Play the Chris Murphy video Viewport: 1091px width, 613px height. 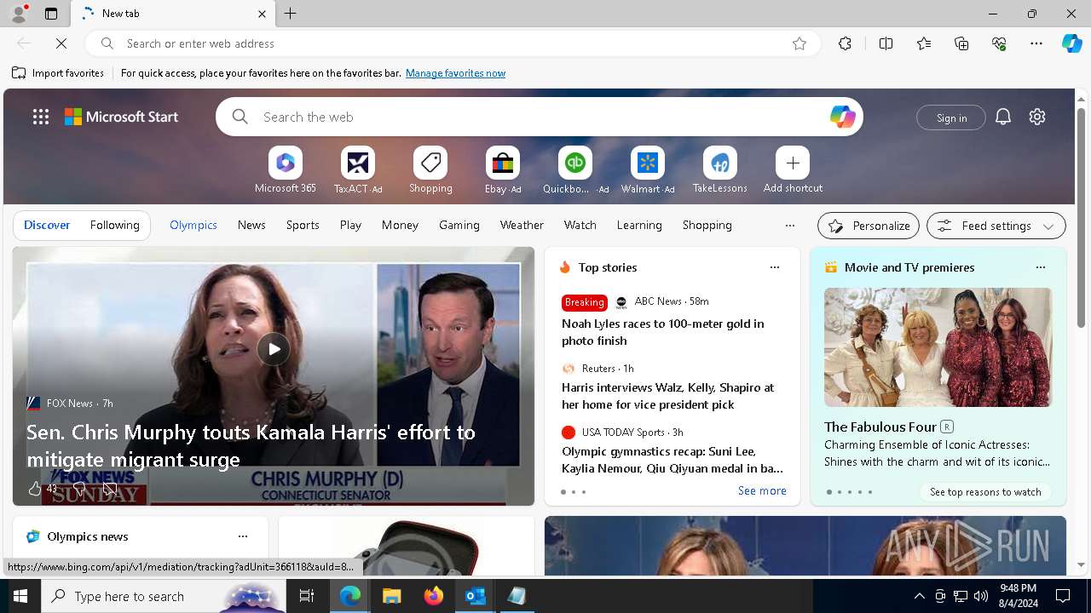(x=274, y=349)
